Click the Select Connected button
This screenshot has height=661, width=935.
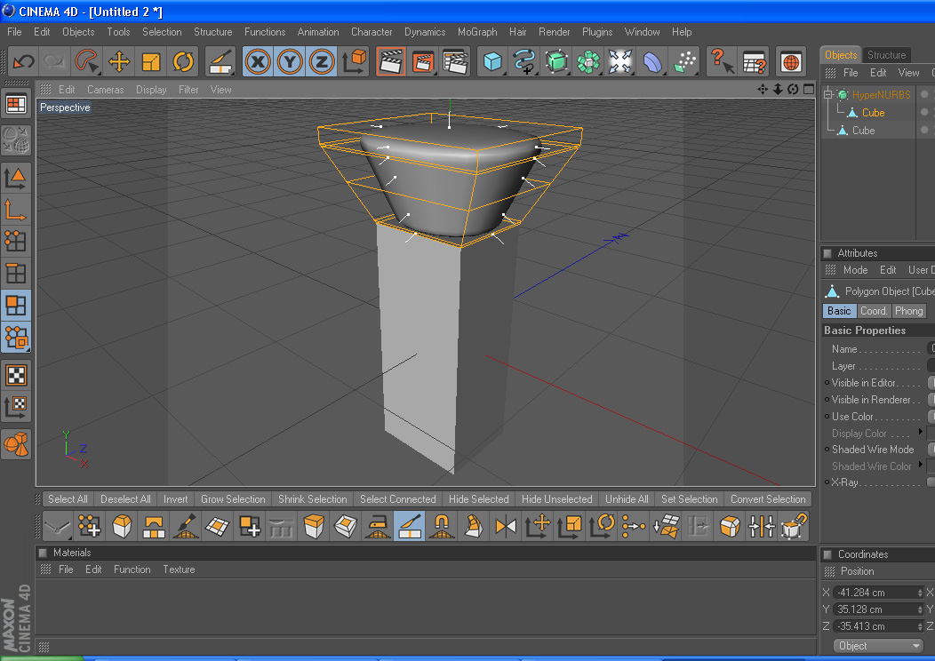tap(398, 499)
